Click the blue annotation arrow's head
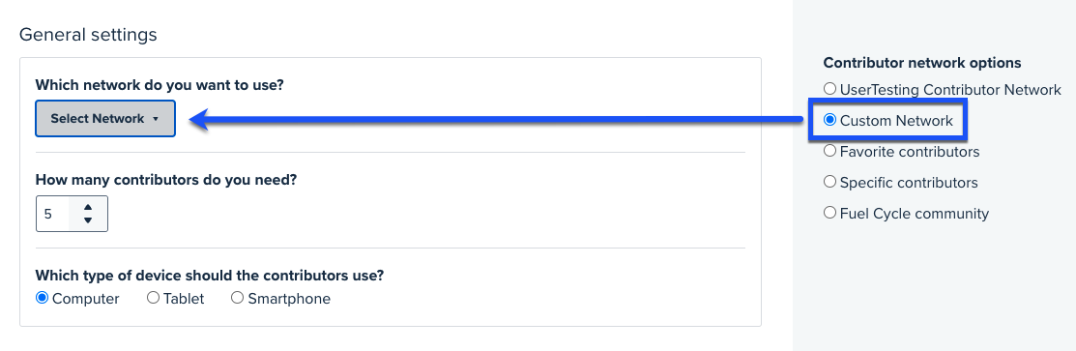The width and height of the screenshot is (1076, 351). point(200,121)
